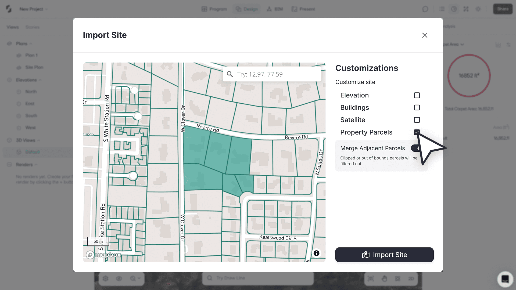Enable the Elevation checkbox

point(417,95)
